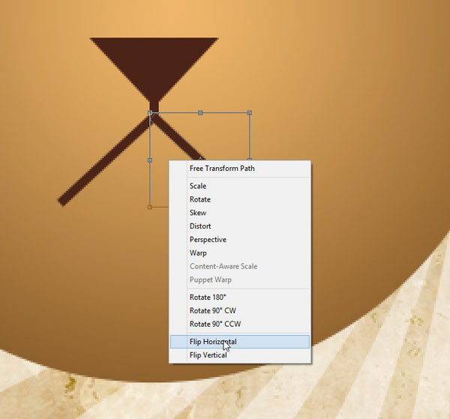450x419 pixels.
Task: Choose Warp transform mode
Action: pyautogui.click(x=240, y=253)
